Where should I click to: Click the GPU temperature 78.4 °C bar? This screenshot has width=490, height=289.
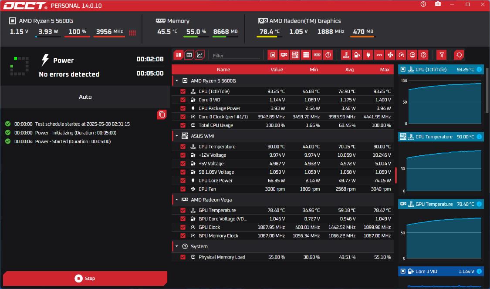click(269, 37)
